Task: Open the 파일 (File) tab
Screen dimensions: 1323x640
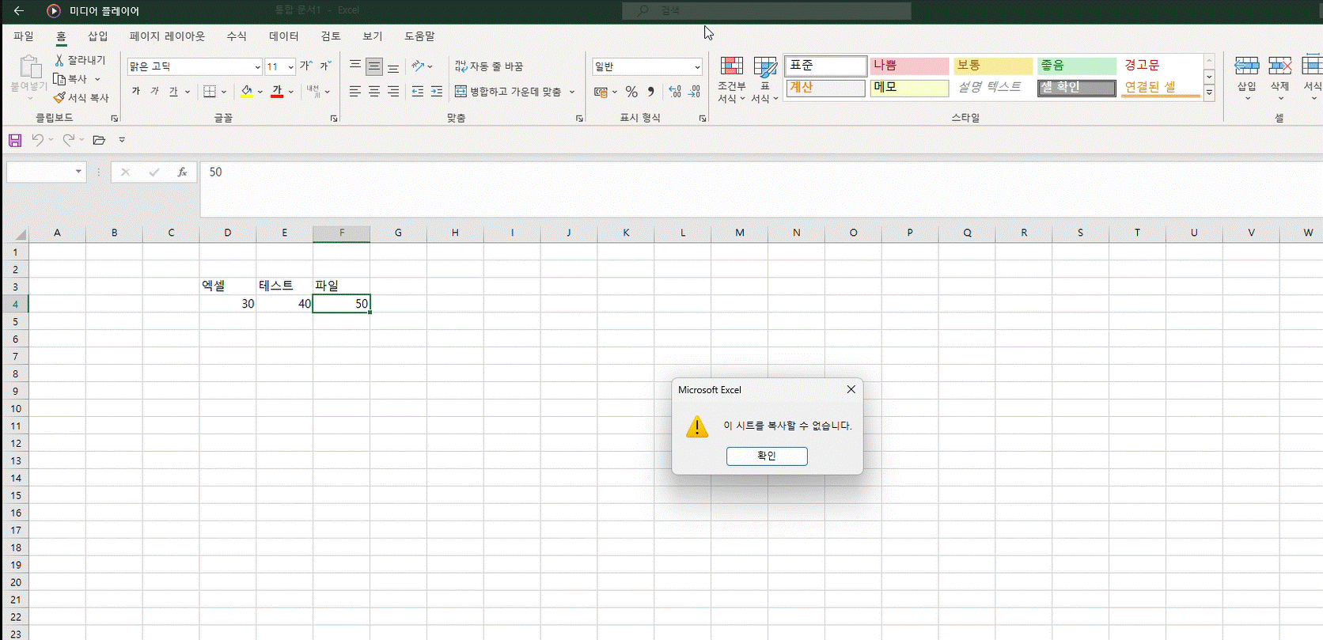Action: coord(24,36)
